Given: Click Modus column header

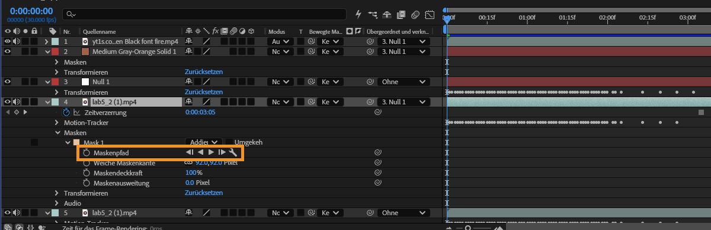Looking at the screenshot, I should 277,31.
